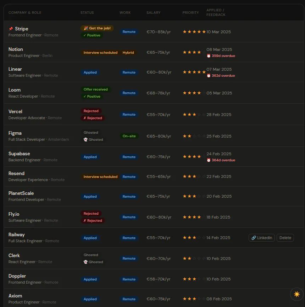
Task: Open the LinkedIn link for Railway
Action: point(262,238)
